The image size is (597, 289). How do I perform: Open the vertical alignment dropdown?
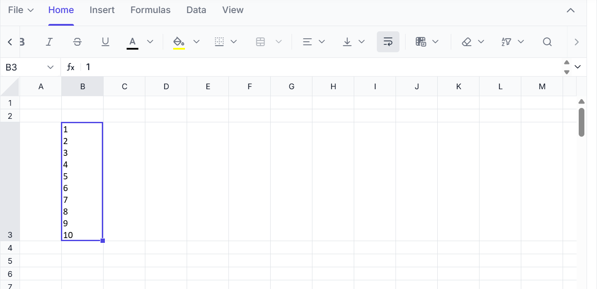pos(362,42)
